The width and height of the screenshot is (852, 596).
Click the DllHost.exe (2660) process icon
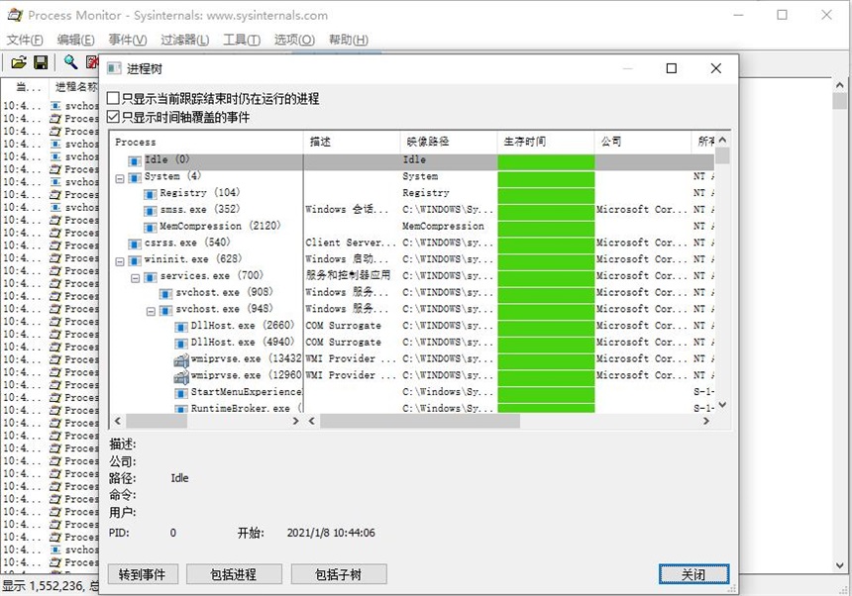tap(181, 327)
